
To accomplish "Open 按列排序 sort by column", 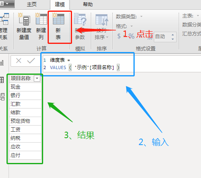I will click(102, 26).
